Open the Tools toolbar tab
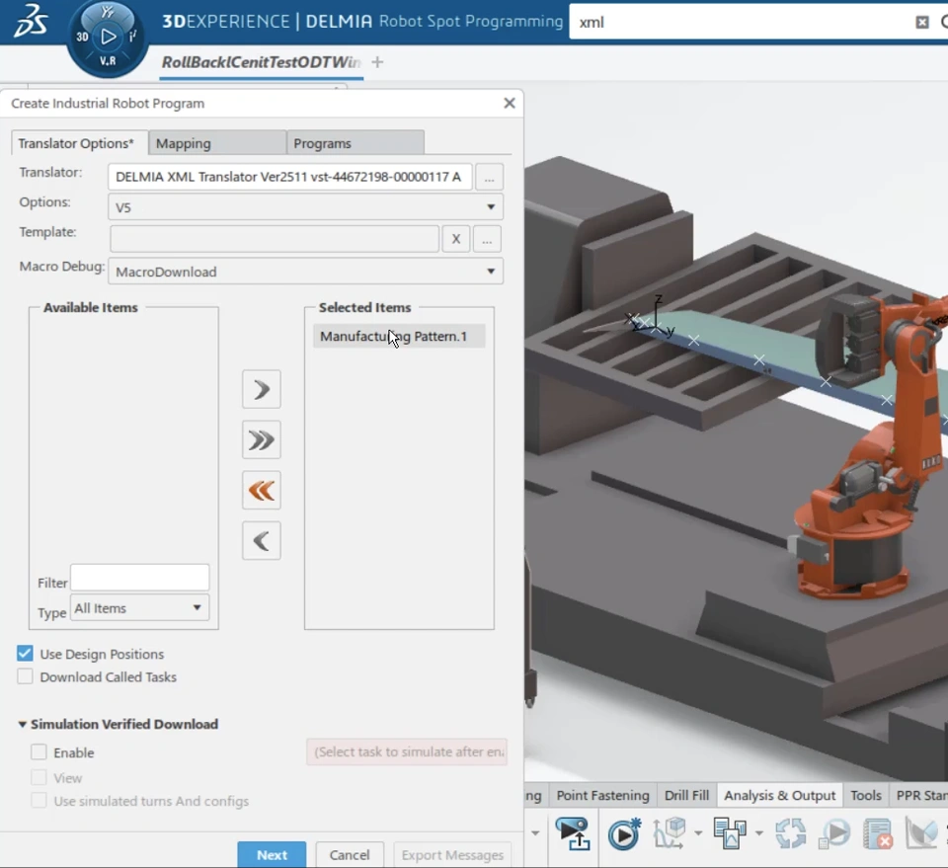 [866, 796]
